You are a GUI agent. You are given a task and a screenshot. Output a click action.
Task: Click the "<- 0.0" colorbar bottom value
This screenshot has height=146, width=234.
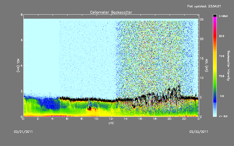tap(223, 116)
